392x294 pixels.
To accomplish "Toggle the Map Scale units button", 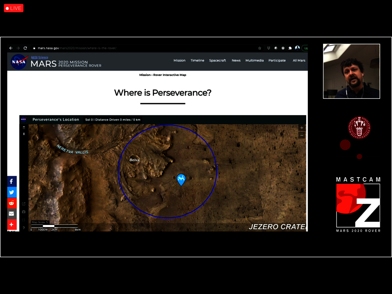I will pyautogui.click(x=40, y=222).
